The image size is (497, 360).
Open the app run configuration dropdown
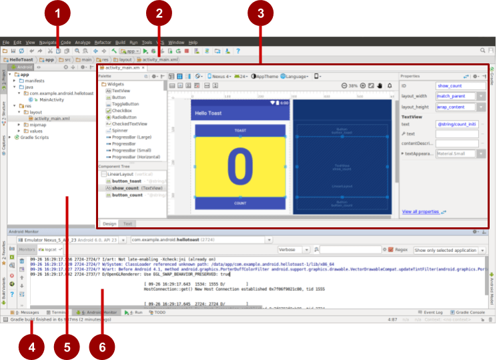point(130,51)
